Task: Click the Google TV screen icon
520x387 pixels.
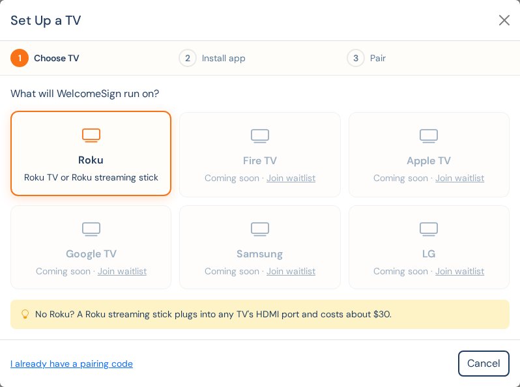Action: click(x=91, y=229)
